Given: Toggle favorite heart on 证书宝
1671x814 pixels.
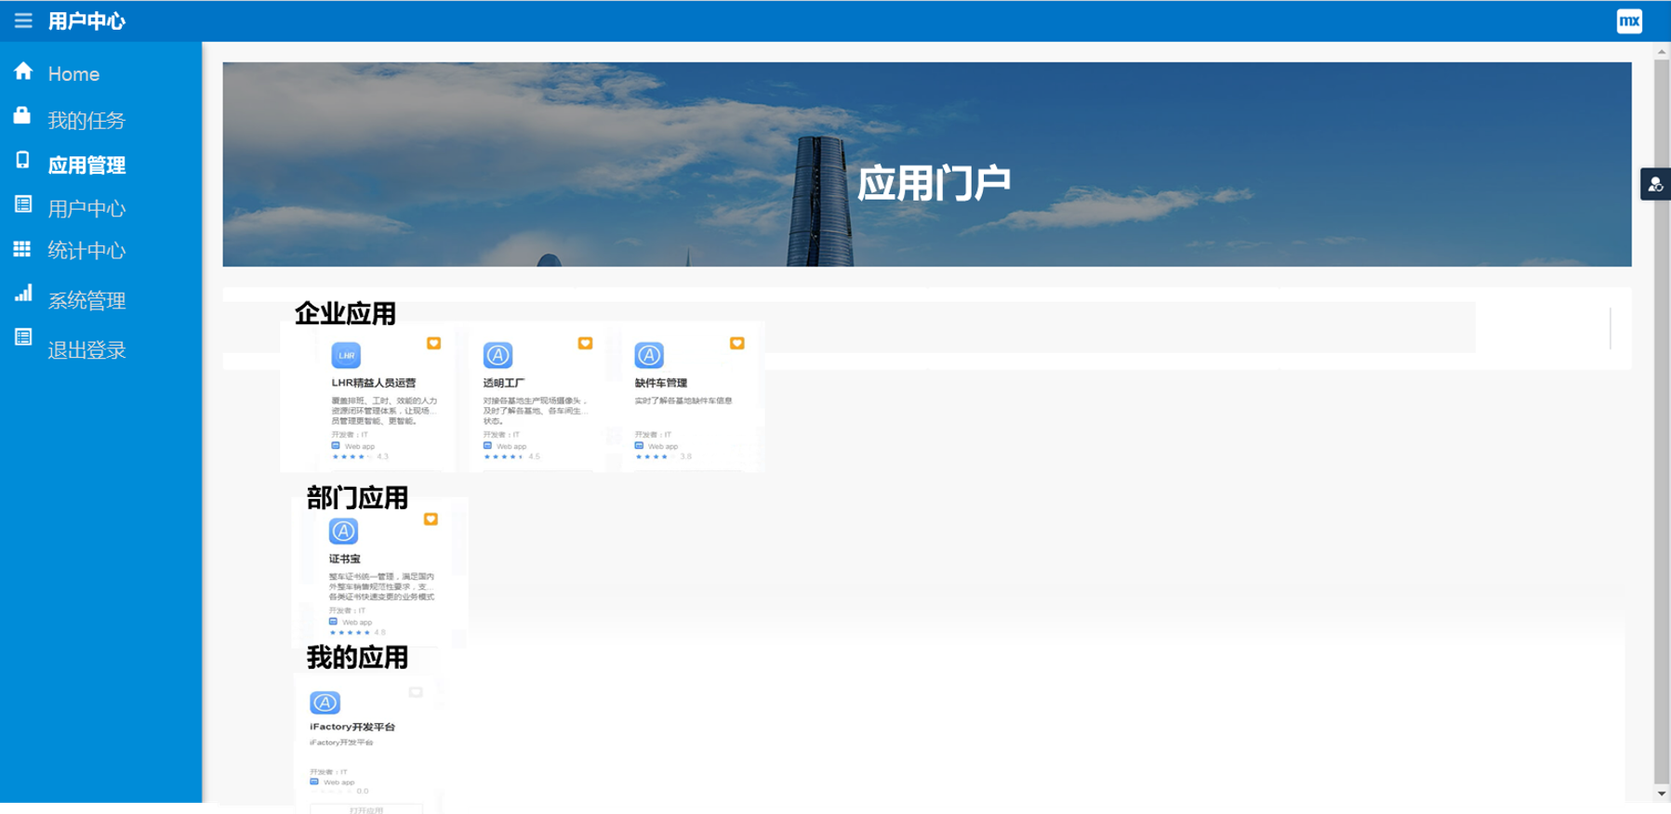Looking at the screenshot, I should [431, 519].
